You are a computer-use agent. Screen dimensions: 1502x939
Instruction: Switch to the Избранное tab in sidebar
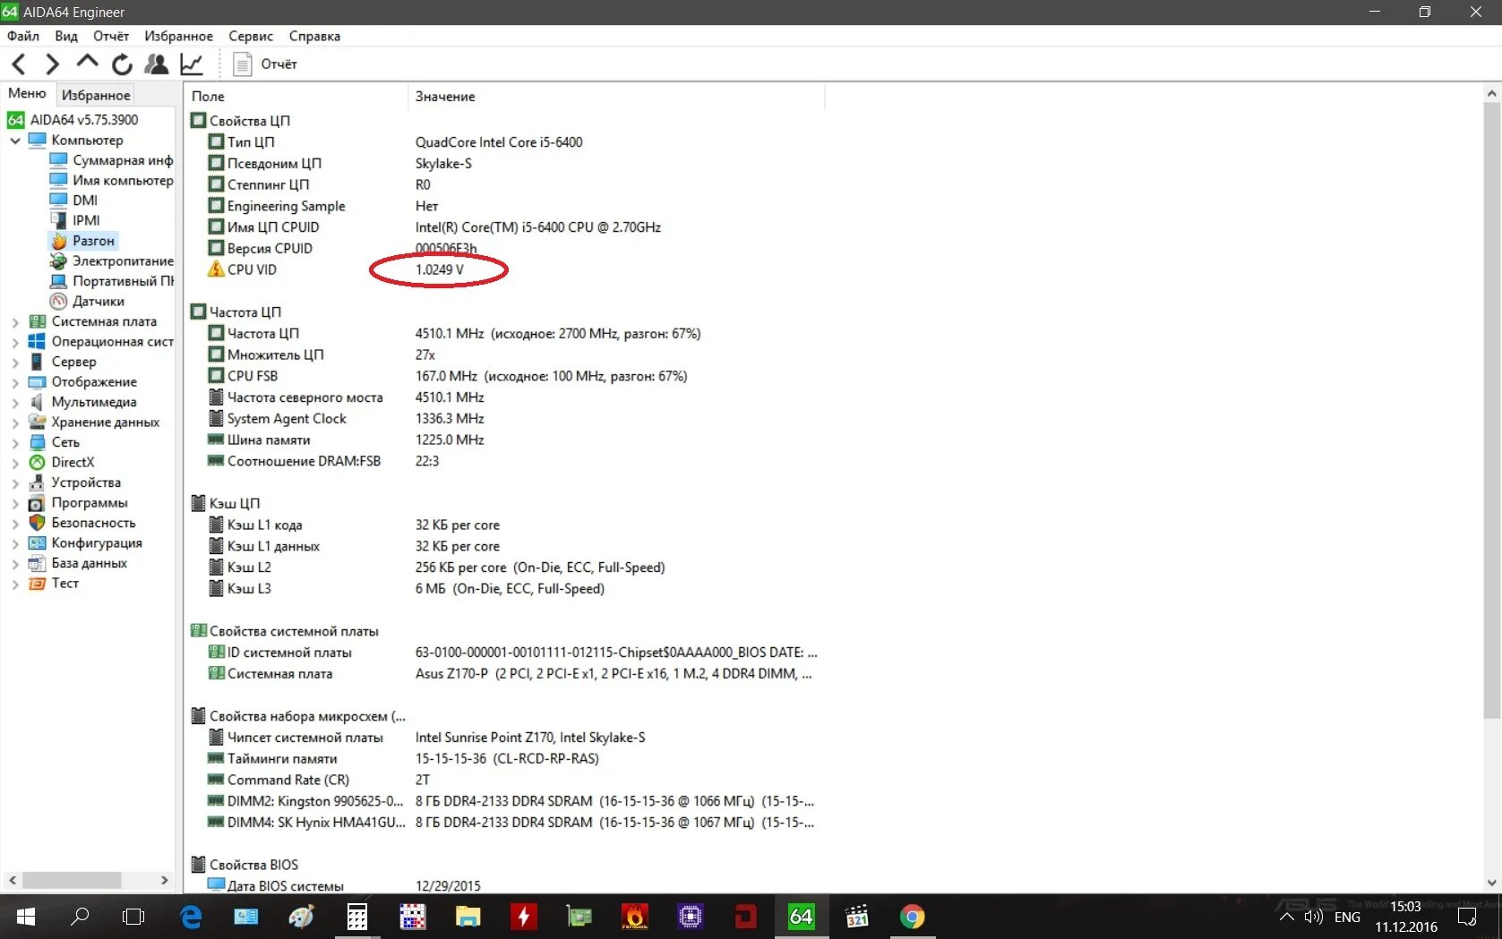96,95
